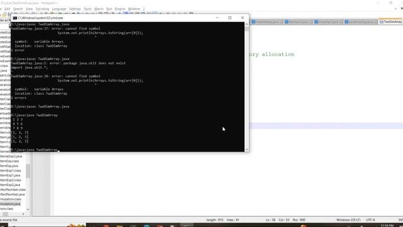Viewport: 403px width, 227px height.
Task: Click file list horizontal scroll right arrow
Action: tap(23, 214)
